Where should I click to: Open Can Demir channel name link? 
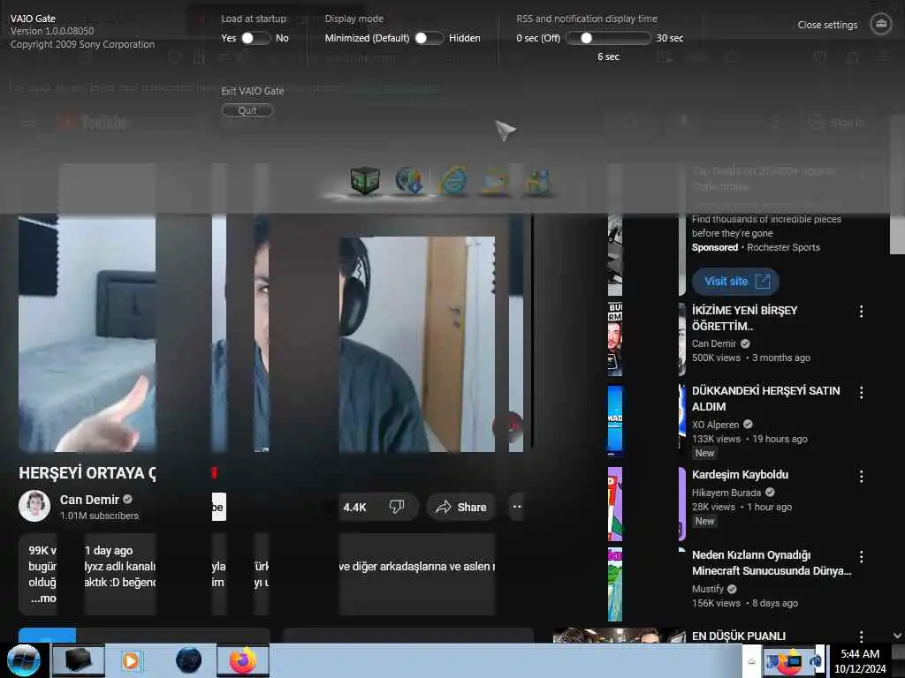[89, 500]
